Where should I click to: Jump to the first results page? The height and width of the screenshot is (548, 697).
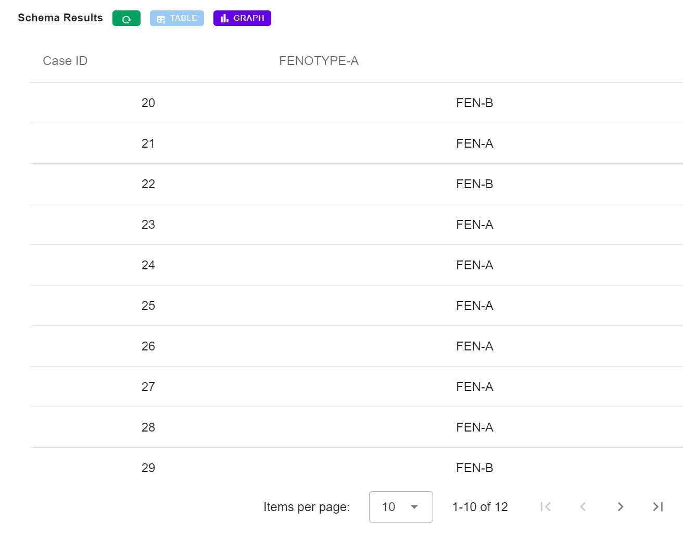[x=545, y=506]
